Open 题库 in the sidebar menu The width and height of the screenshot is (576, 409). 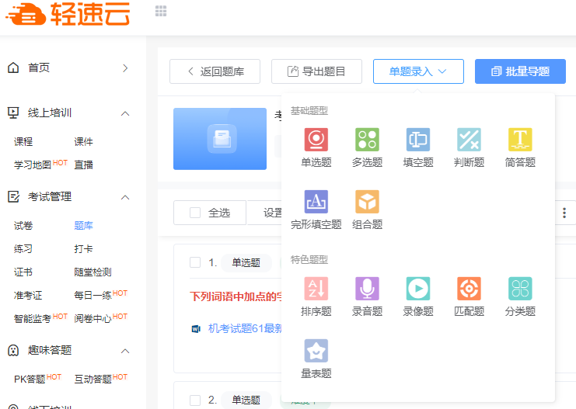[x=83, y=226]
